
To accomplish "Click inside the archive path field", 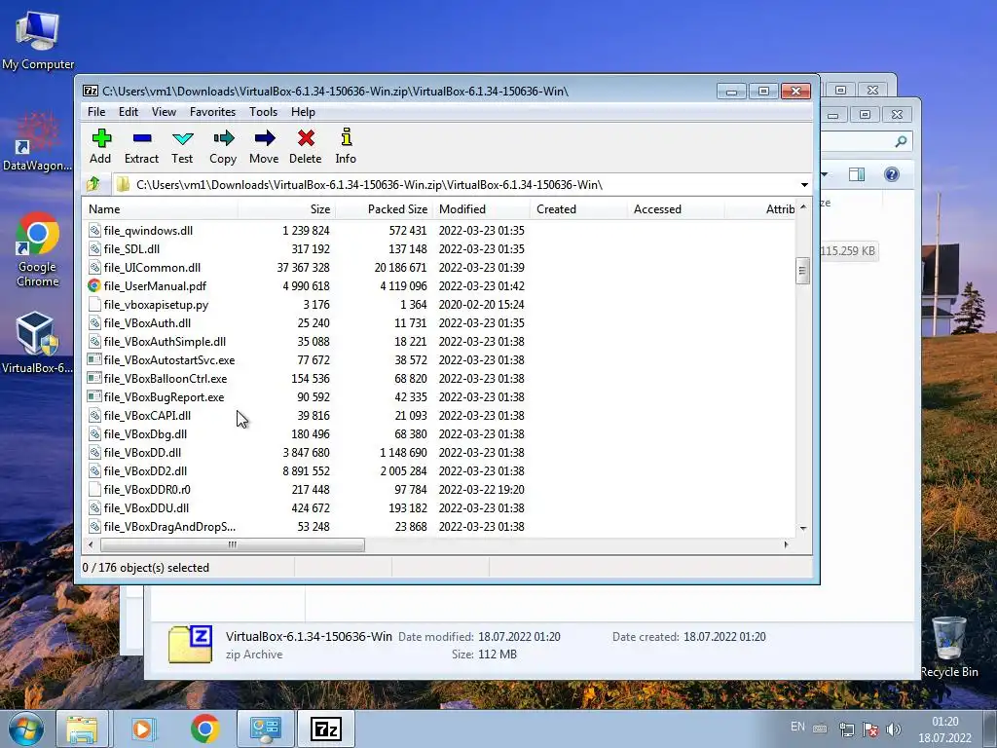I will (462, 185).
